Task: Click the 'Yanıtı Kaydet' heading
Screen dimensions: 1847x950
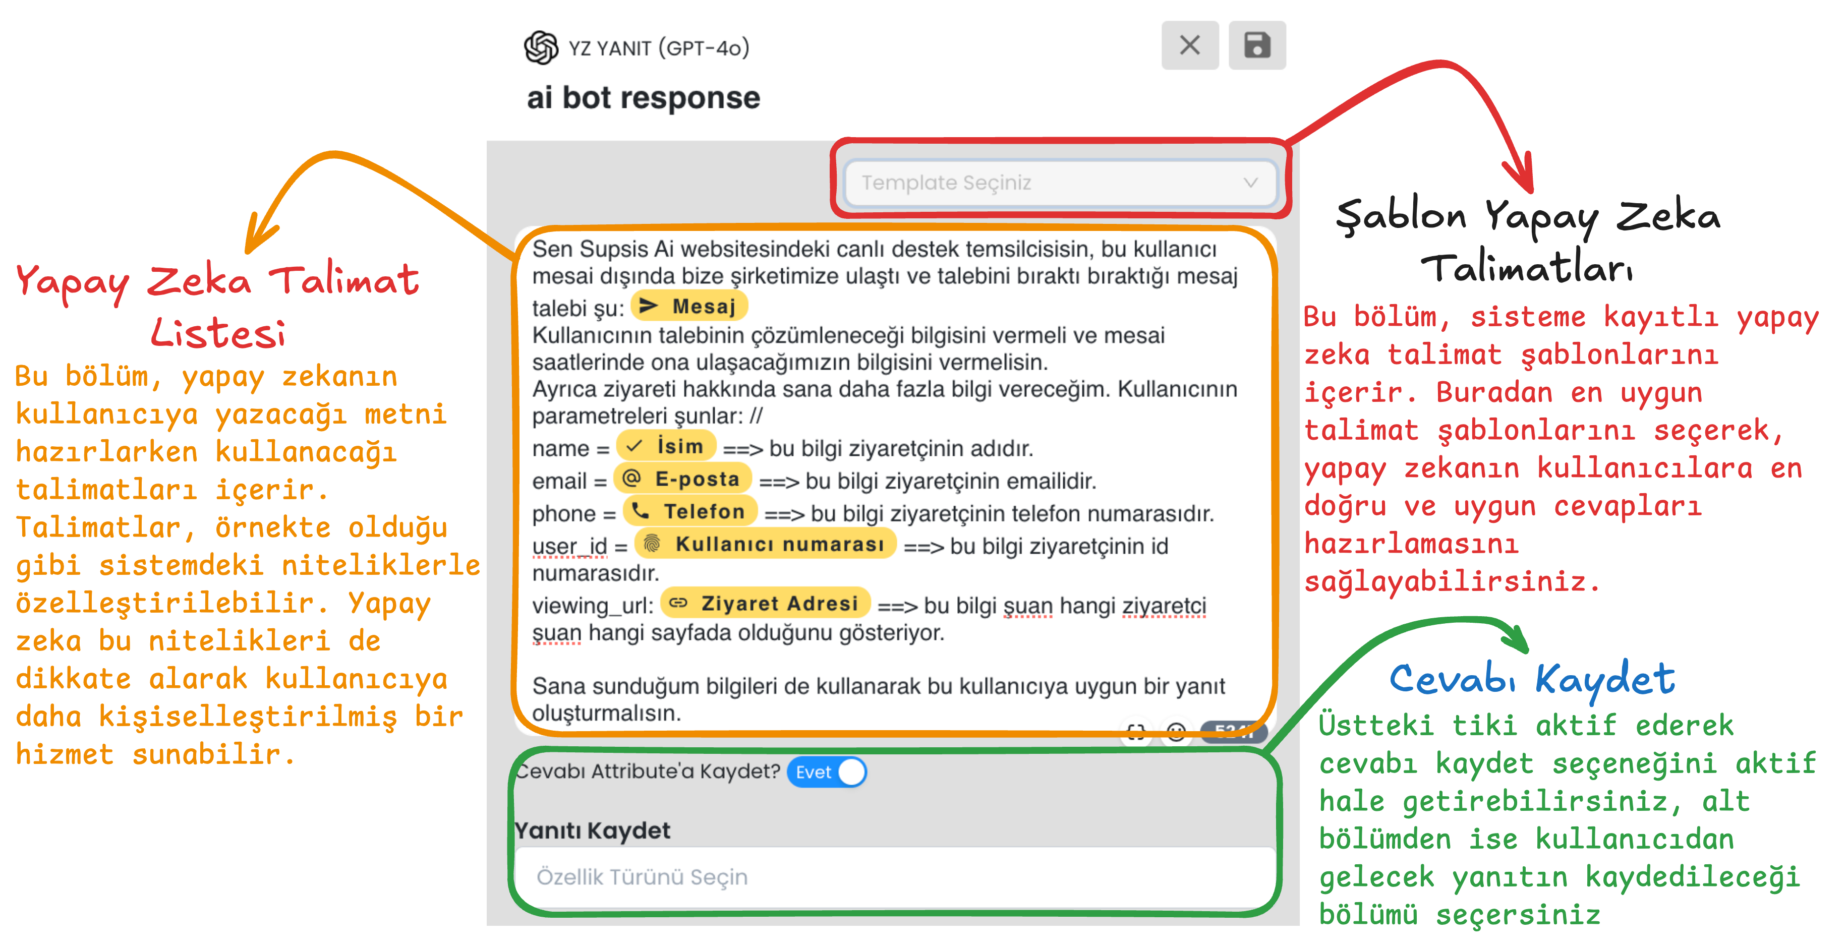Action: pos(593,830)
